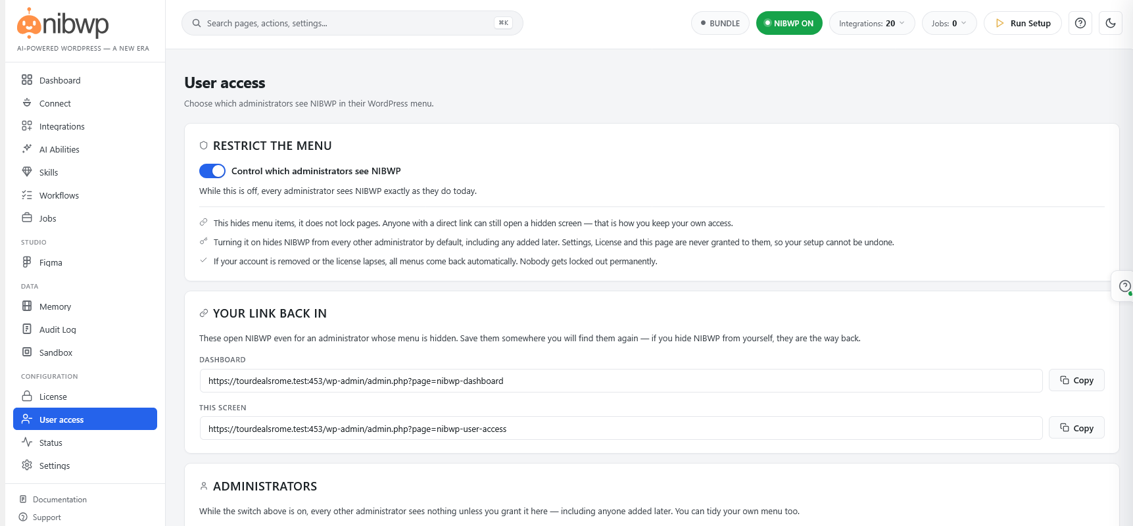
Task: Click the License padlock icon
Action: pos(27,396)
